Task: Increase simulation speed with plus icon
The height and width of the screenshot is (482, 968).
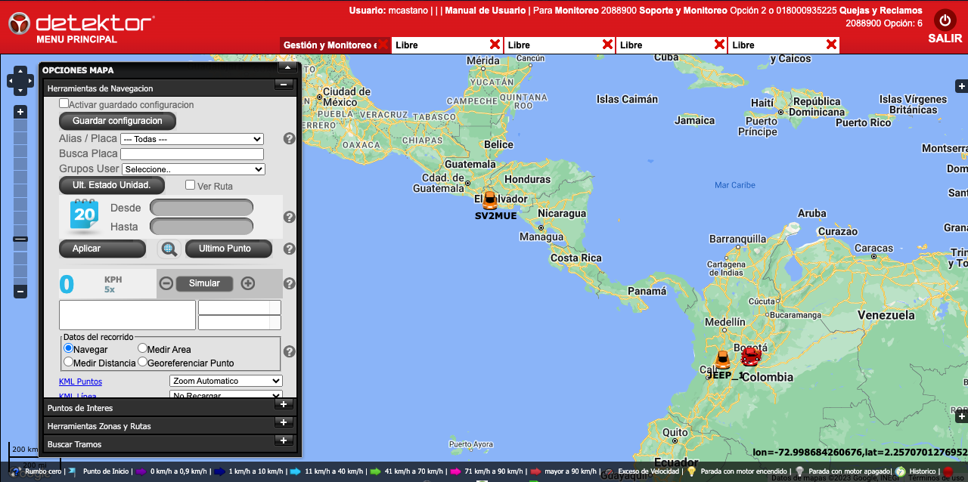Action: click(247, 283)
